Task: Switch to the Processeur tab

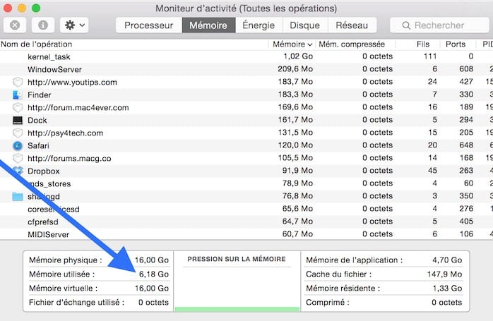Action: coord(149,25)
